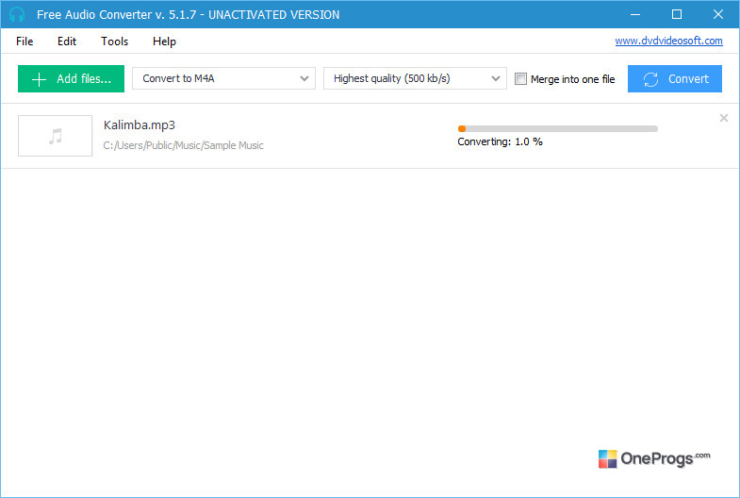The image size is (740, 498).
Task: Close the Free Audio Converter window
Action: click(x=717, y=14)
